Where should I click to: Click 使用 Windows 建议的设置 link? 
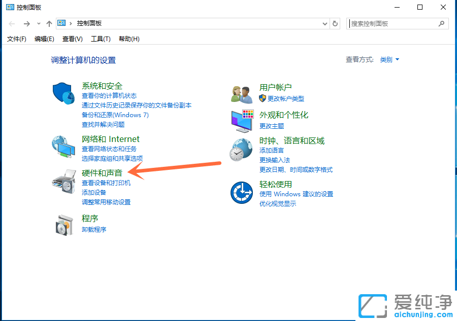pos(297,194)
